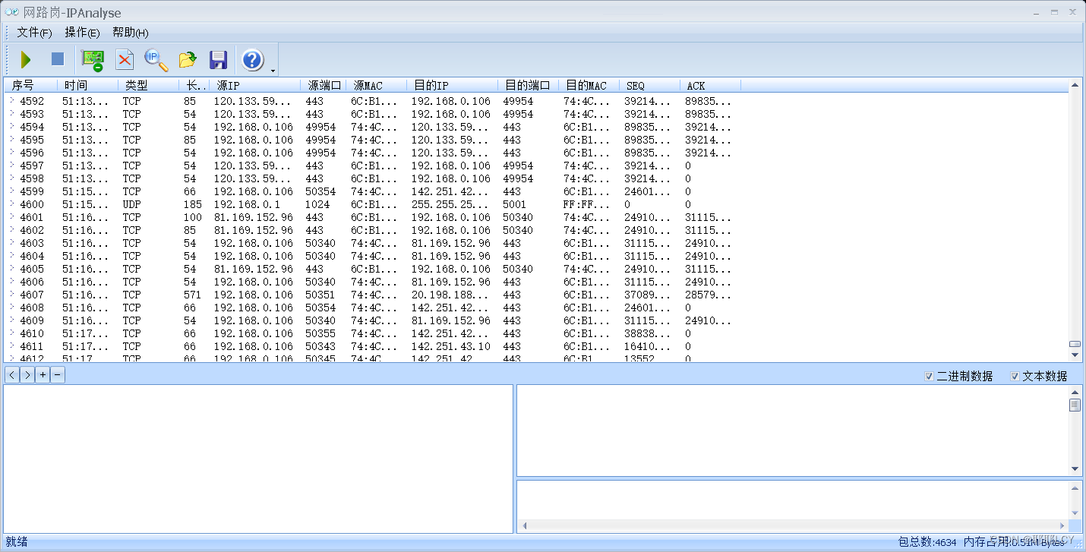The height and width of the screenshot is (552, 1086).
Task: Start packet capture with the green play icon
Action: point(26,59)
